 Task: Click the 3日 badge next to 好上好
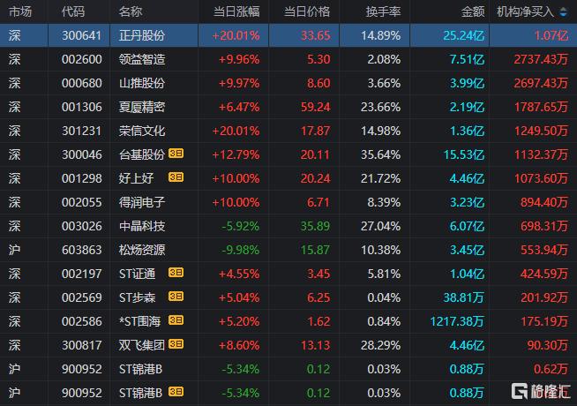176,178
